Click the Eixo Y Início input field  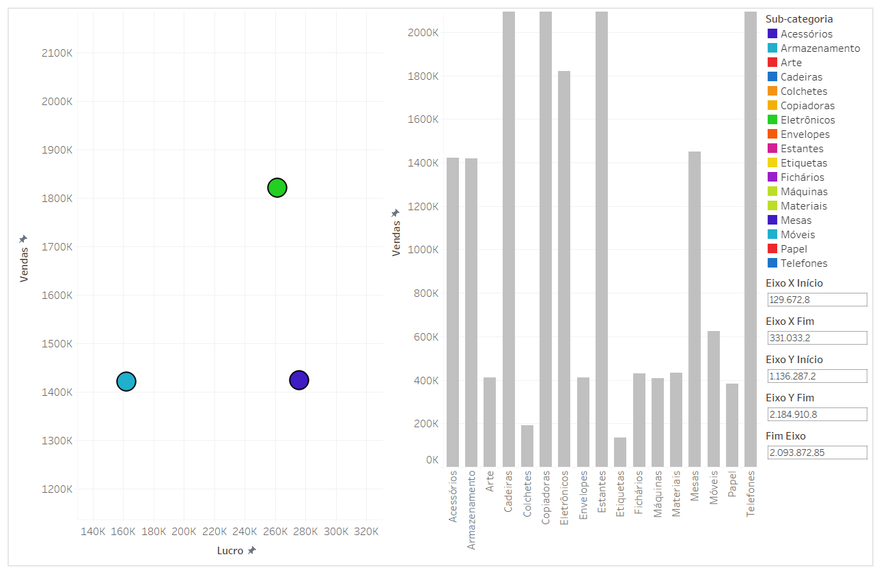817,376
